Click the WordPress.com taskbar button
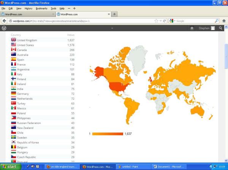Image resolution: width=228 pixels, height=170 pixels. (x=98, y=167)
